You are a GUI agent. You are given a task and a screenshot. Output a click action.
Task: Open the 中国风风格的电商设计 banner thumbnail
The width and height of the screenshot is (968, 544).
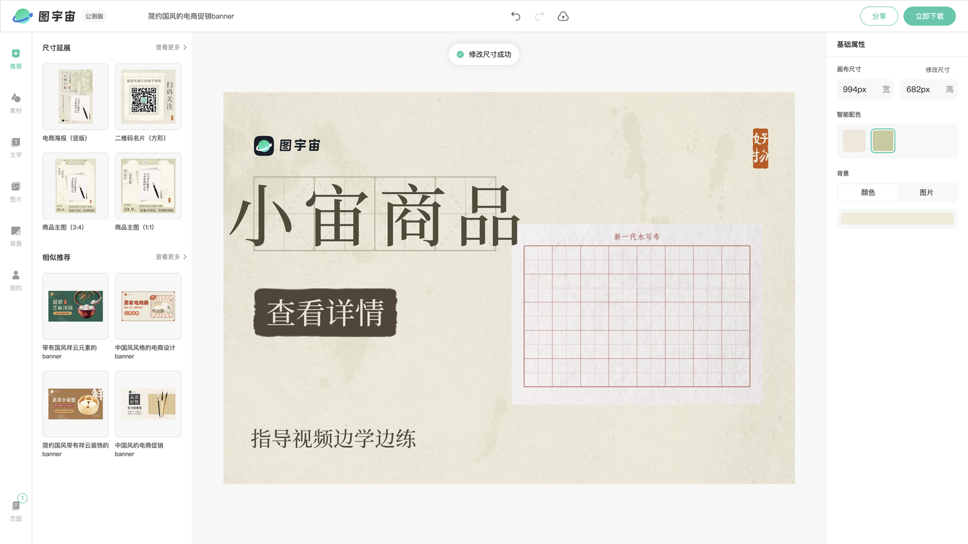coord(148,306)
